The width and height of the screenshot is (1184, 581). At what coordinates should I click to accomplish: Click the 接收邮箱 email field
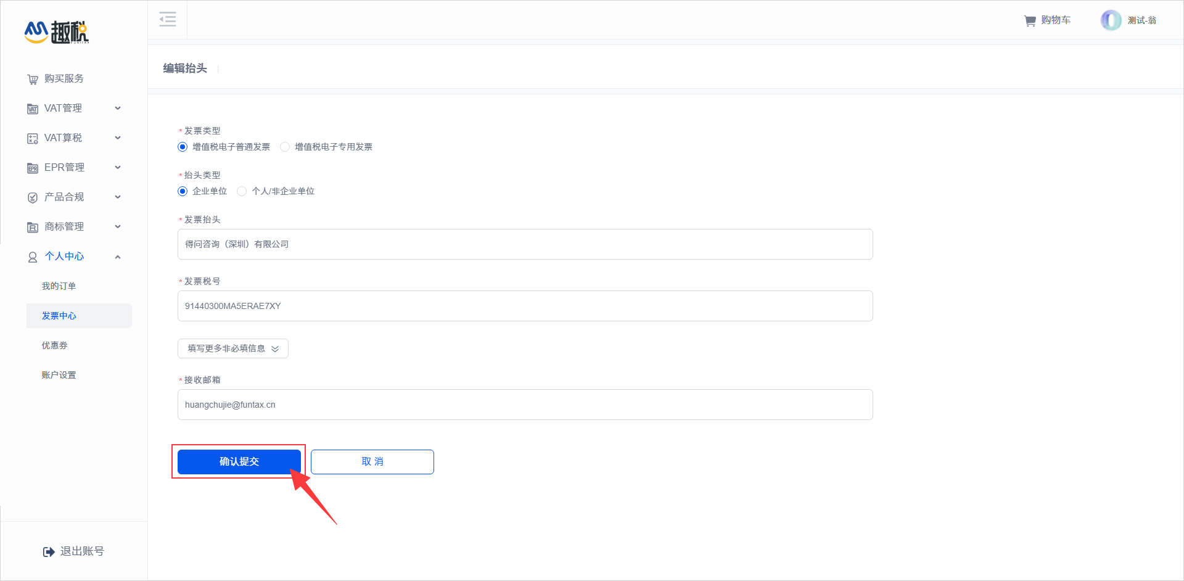pos(525,405)
